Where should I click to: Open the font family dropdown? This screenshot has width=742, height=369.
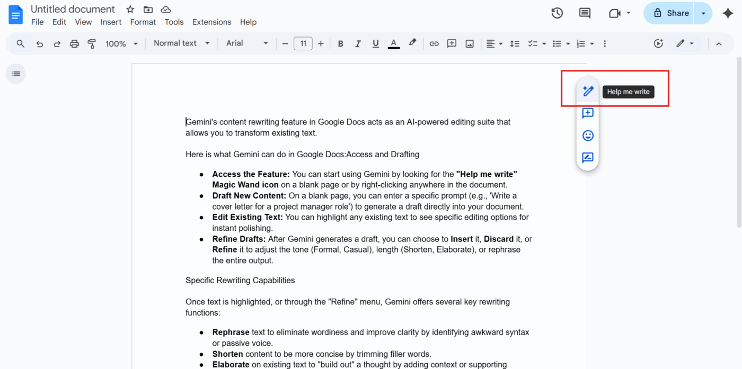246,43
